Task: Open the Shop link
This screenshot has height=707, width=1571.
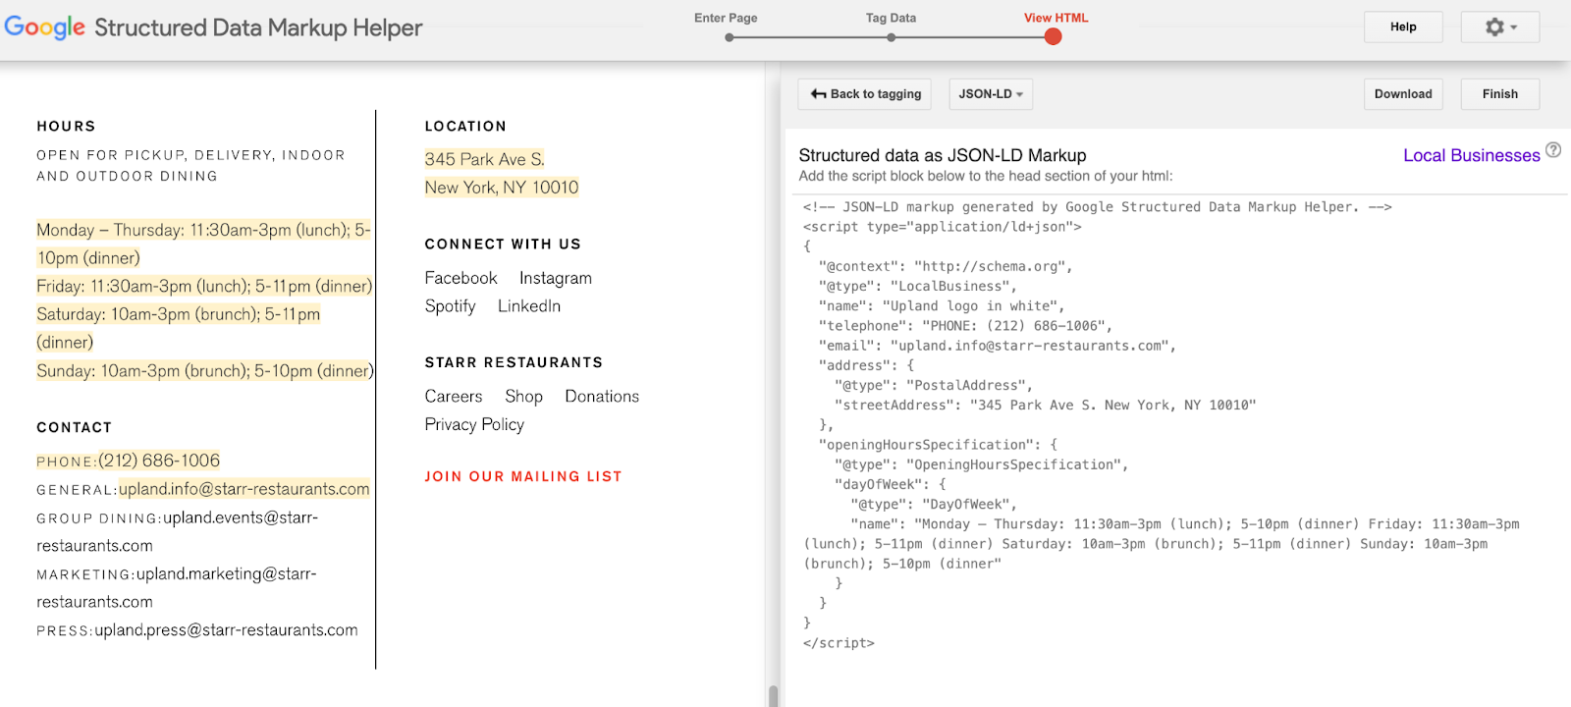Action: coord(523,396)
